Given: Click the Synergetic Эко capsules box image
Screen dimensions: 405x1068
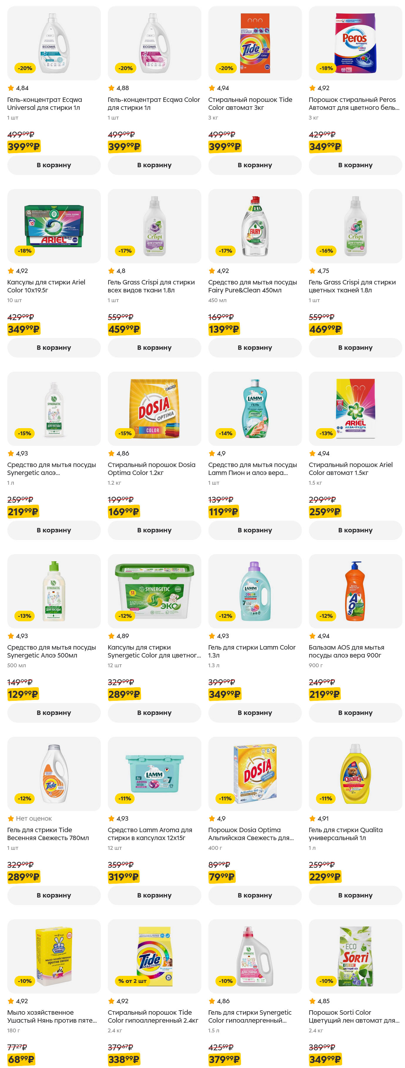Looking at the screenshot, I should coord(154,591).
